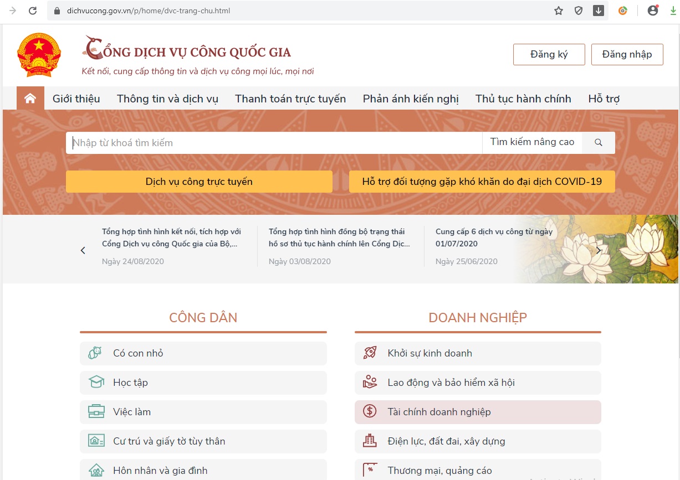
Task: Click the green download arrow icon
Action: tap(673, 11)
